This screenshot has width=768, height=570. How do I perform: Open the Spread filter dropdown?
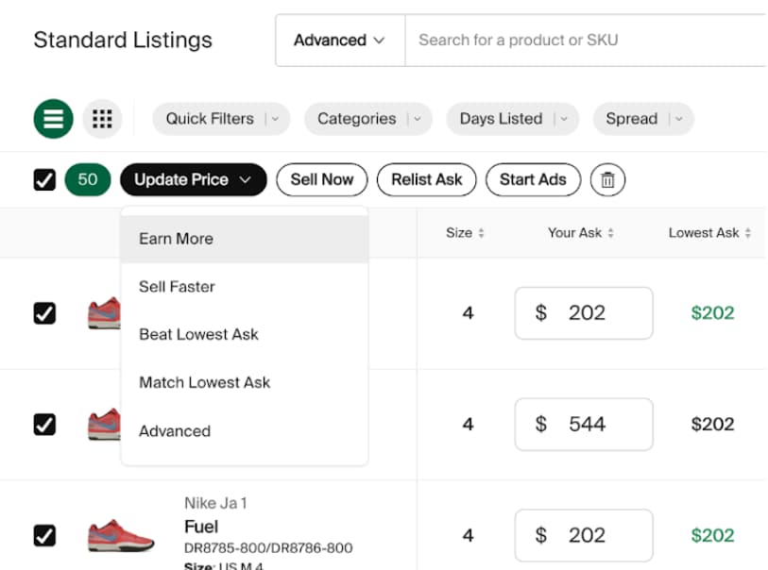coord(643,119)
